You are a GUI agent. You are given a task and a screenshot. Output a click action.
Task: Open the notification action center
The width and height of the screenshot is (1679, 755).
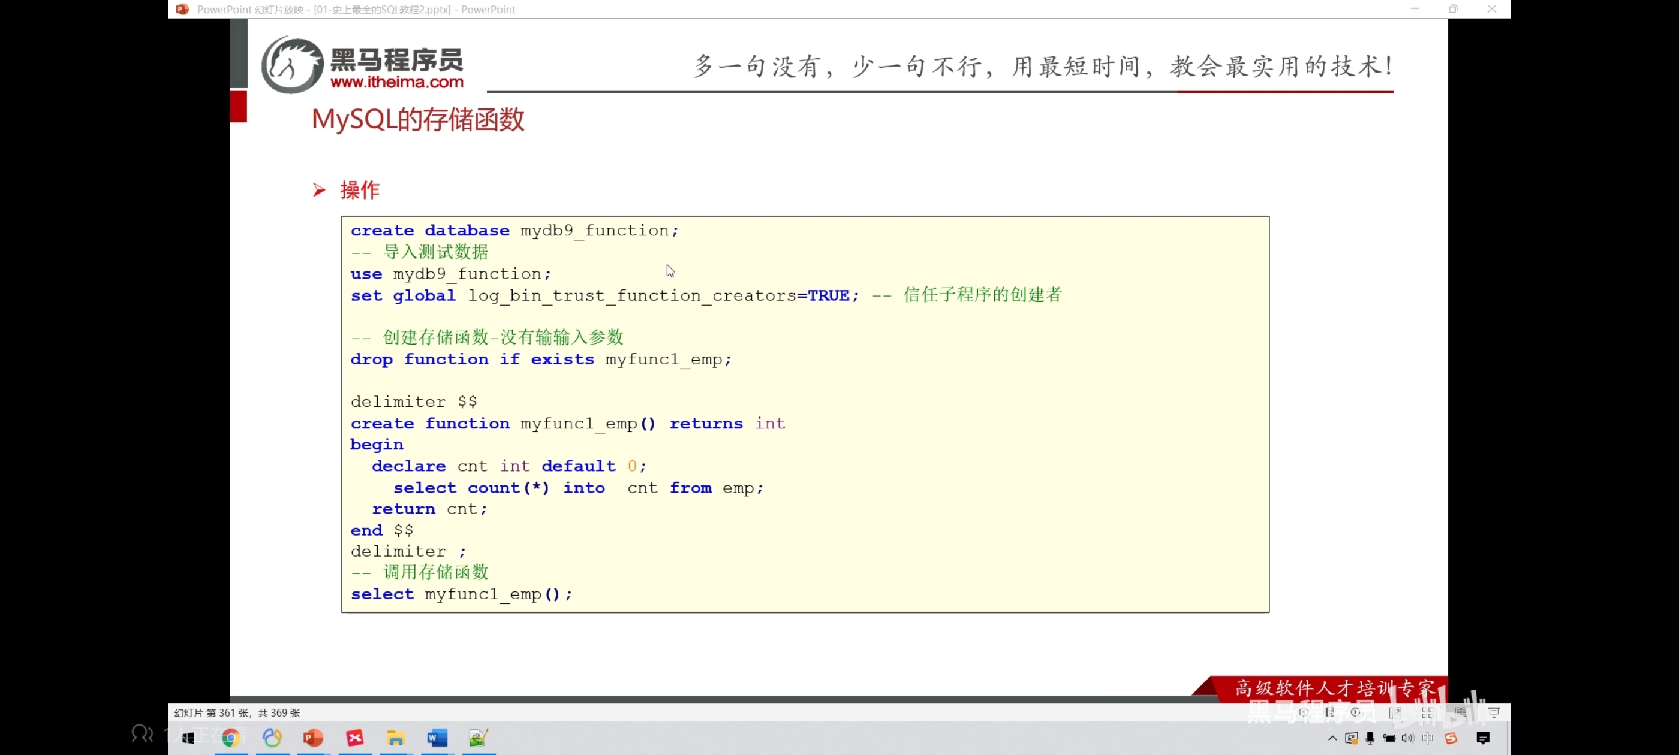(1483, 738)
